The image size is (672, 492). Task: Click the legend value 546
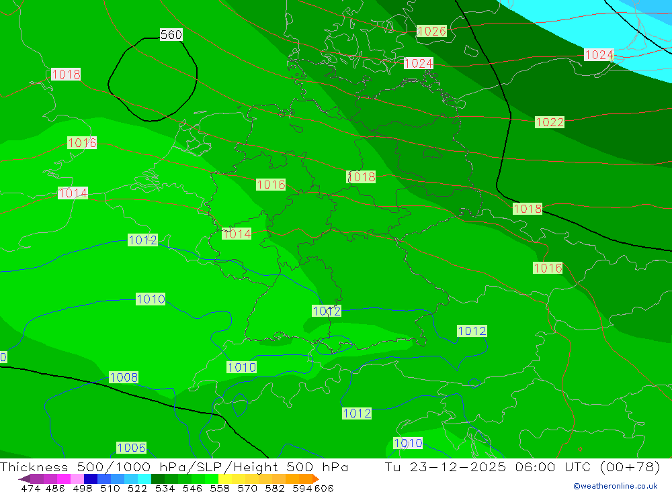pyautogui.click(x=192, y=489)
